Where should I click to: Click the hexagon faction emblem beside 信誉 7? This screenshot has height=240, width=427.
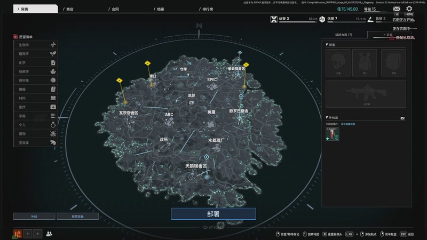click(322, 19)
